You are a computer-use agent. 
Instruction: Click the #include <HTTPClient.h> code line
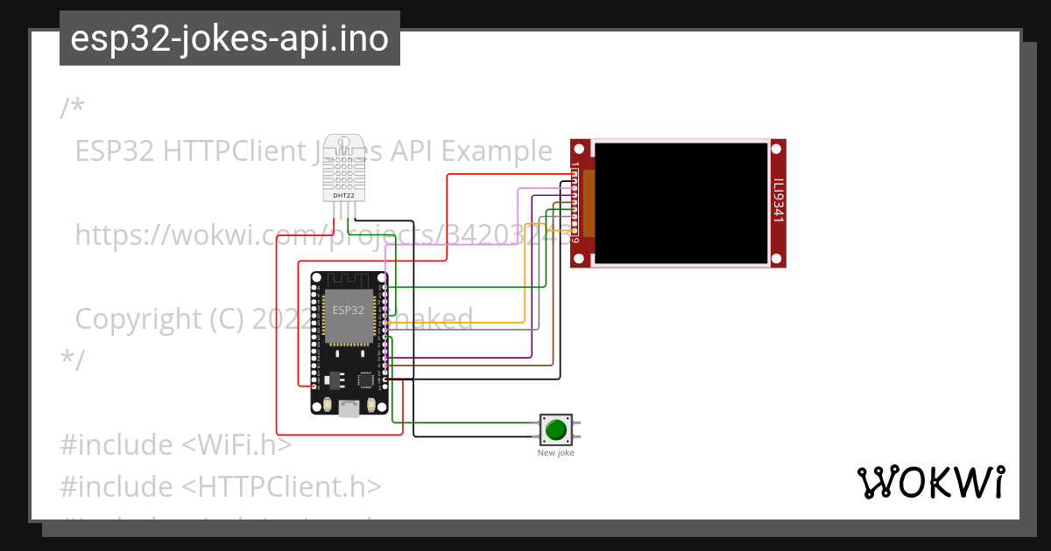click(x=221, y=486)
